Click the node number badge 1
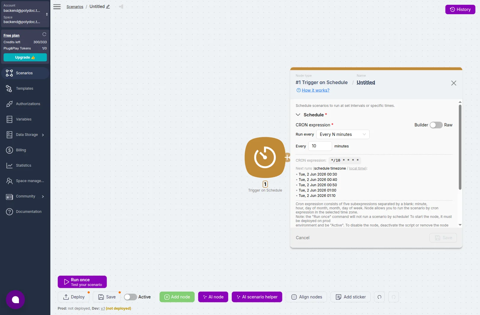This screenshot has width=480, height=315. tap(265, 184)
